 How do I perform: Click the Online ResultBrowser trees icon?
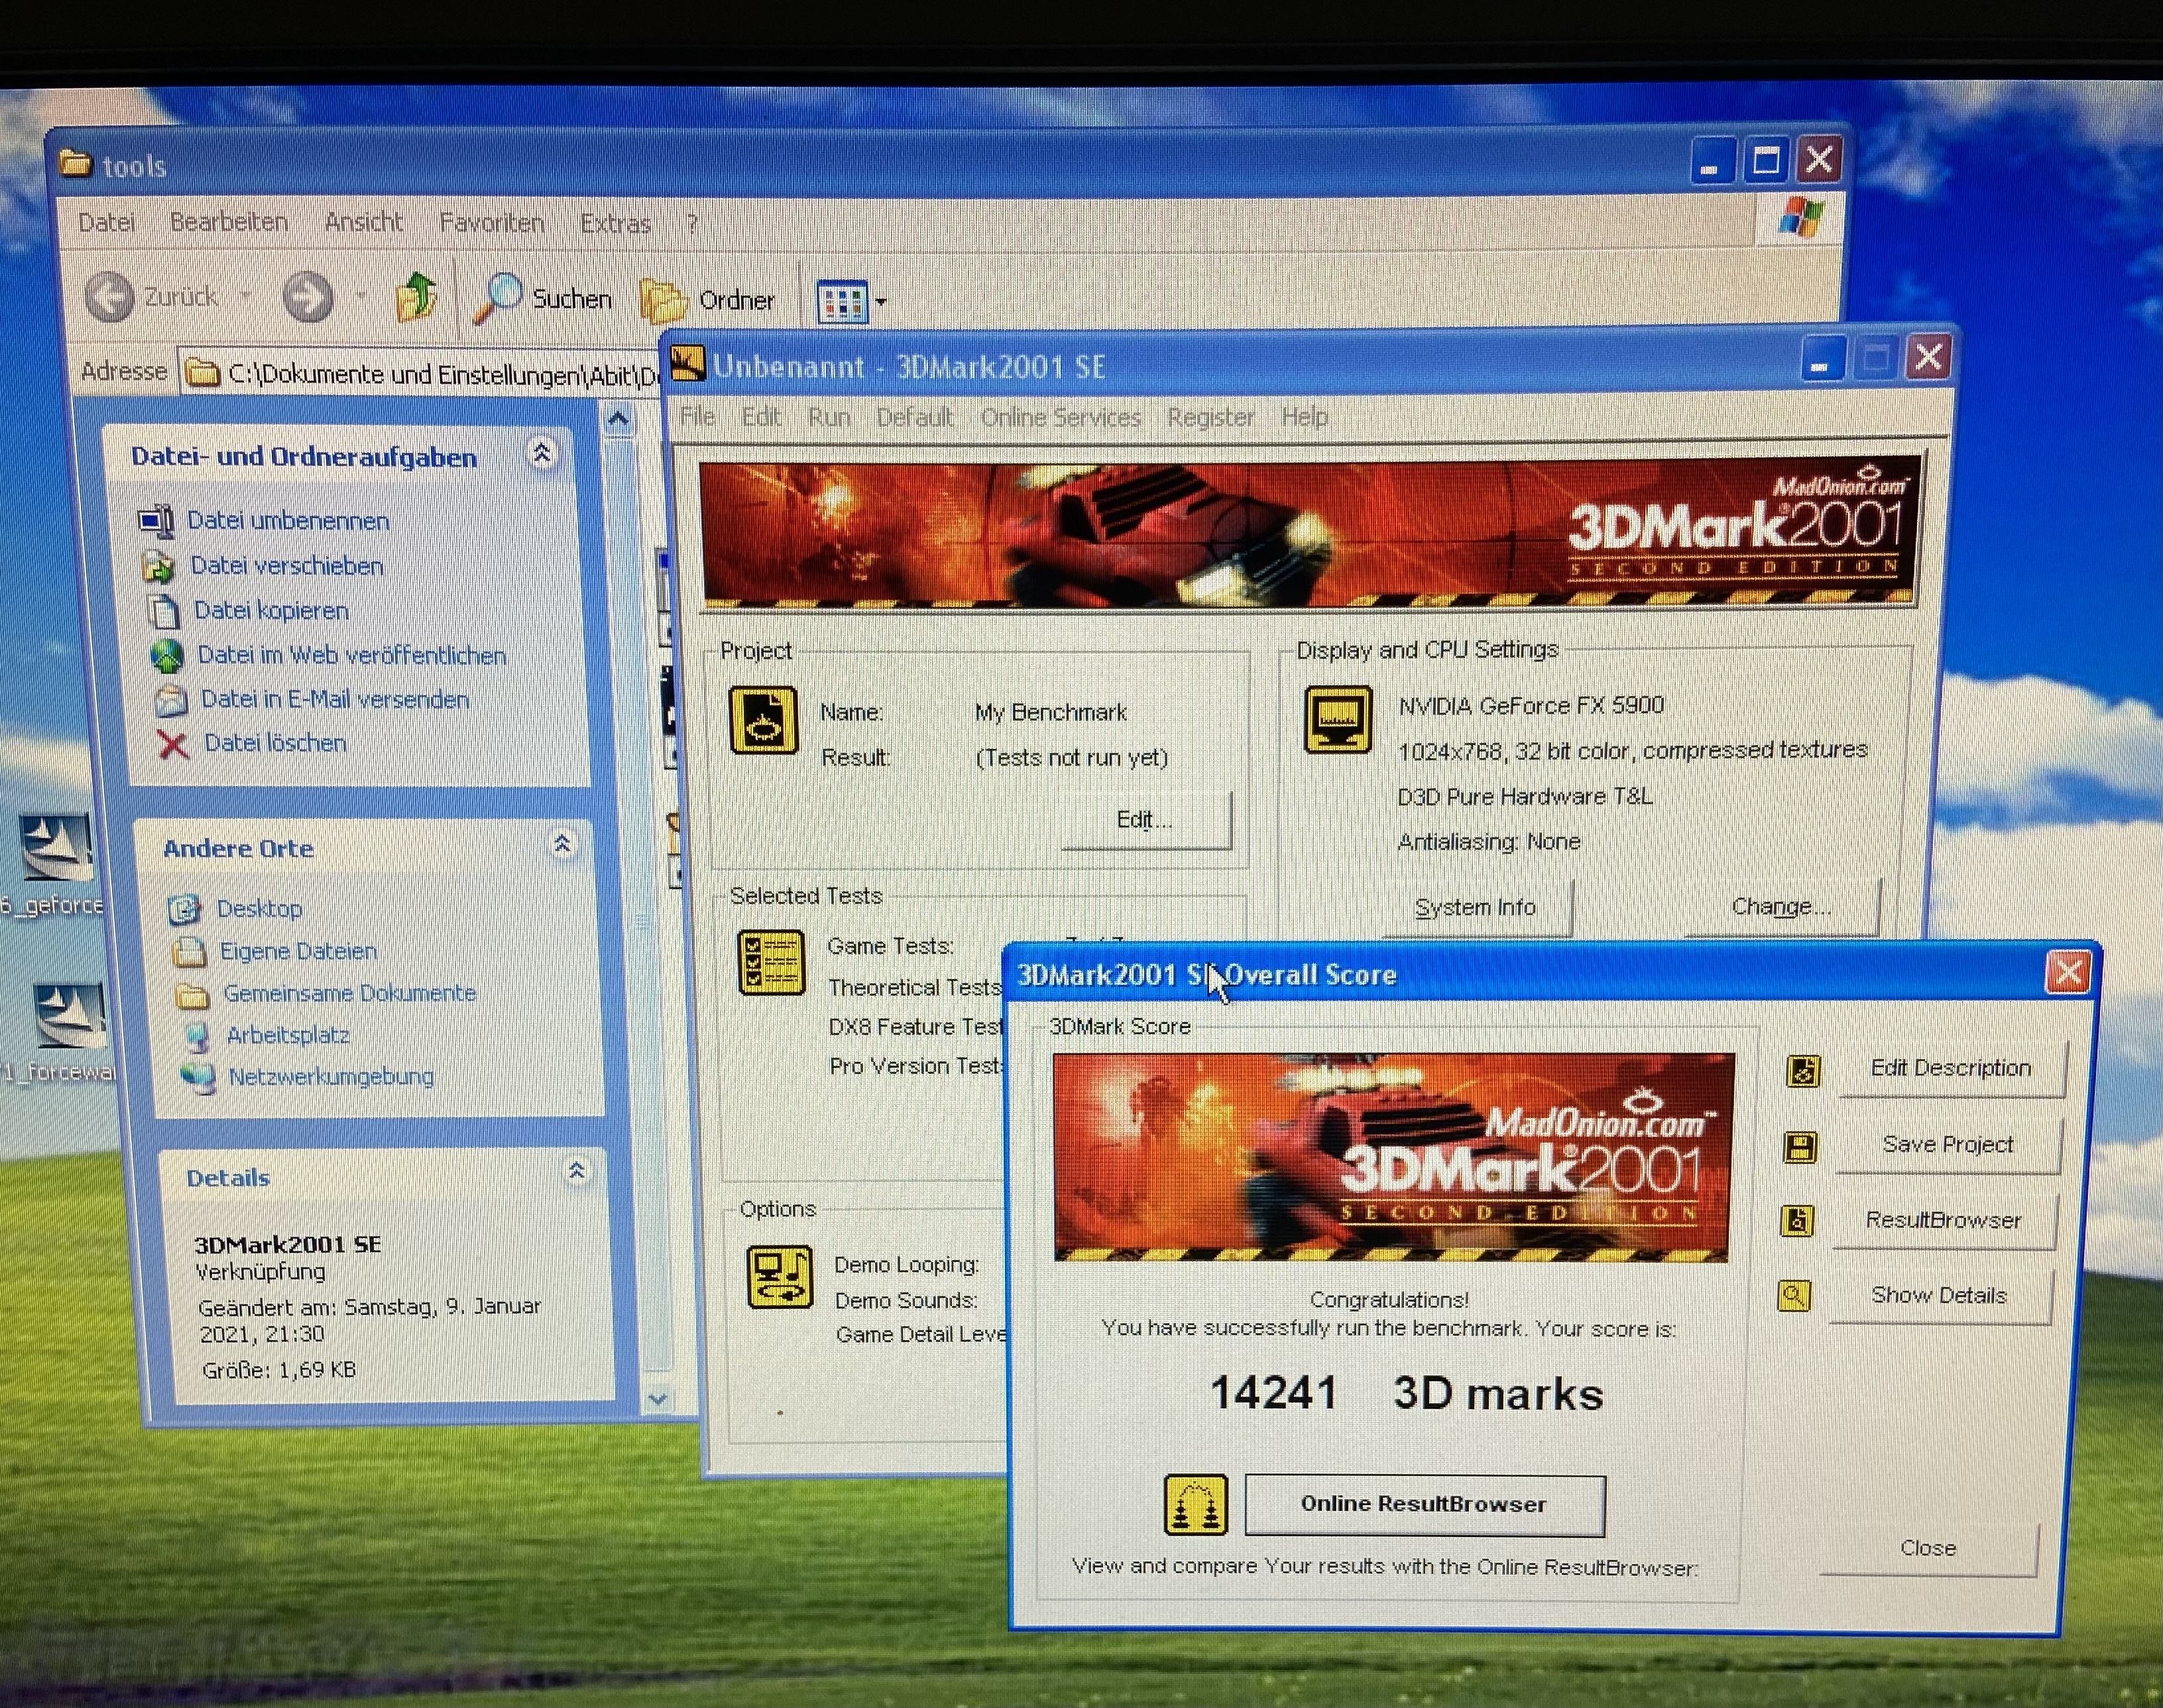tap(1196, 1505)
